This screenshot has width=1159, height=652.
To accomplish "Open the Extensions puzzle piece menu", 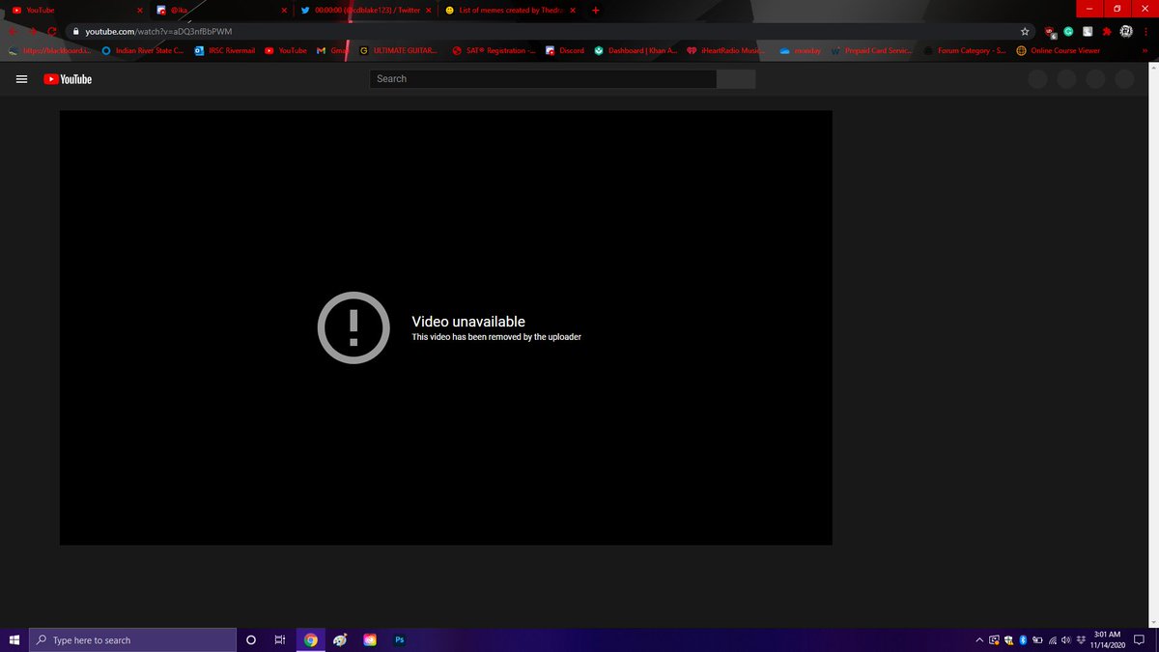I will 1106,31.
